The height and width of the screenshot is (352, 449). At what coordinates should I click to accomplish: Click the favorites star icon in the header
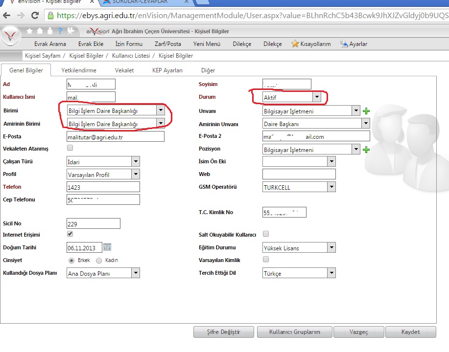coord(30,31)
